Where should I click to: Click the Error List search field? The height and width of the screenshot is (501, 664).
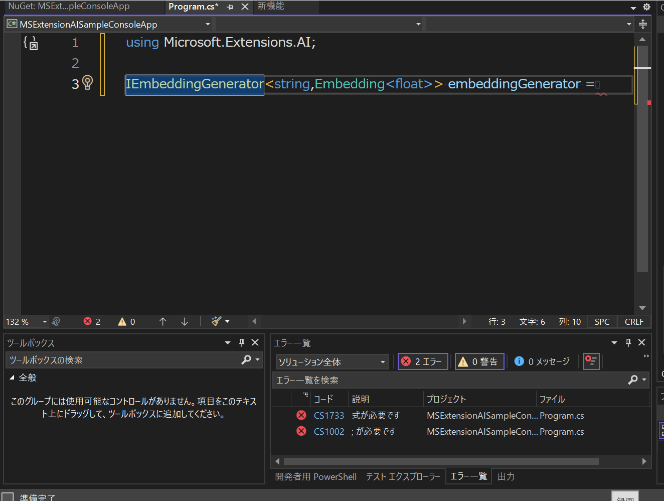(x=449, y=380)
